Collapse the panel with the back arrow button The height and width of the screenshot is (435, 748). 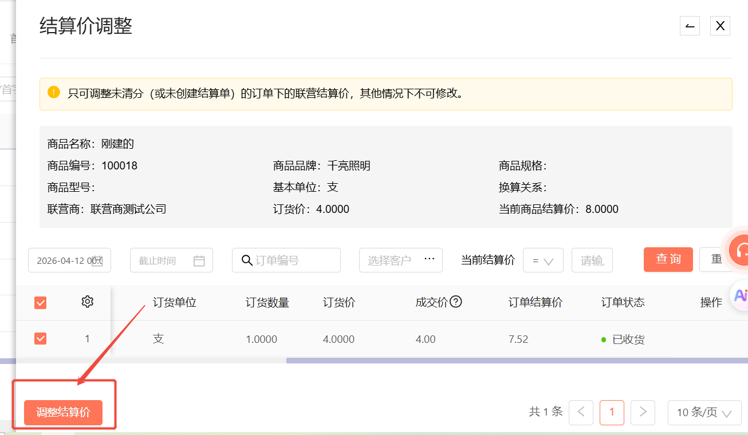[690, 26]
